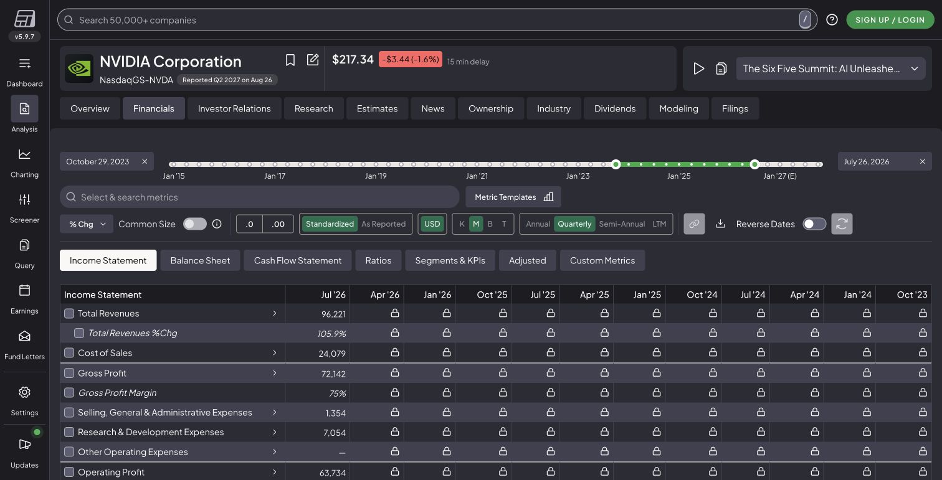Expand the Other Operating Expenses chevron
The width and height of the screenshot is (942, 480).
point(274,452)
